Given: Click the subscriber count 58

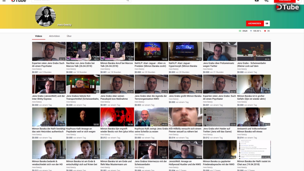Looking at the screenshot, I should coord(267,23).
